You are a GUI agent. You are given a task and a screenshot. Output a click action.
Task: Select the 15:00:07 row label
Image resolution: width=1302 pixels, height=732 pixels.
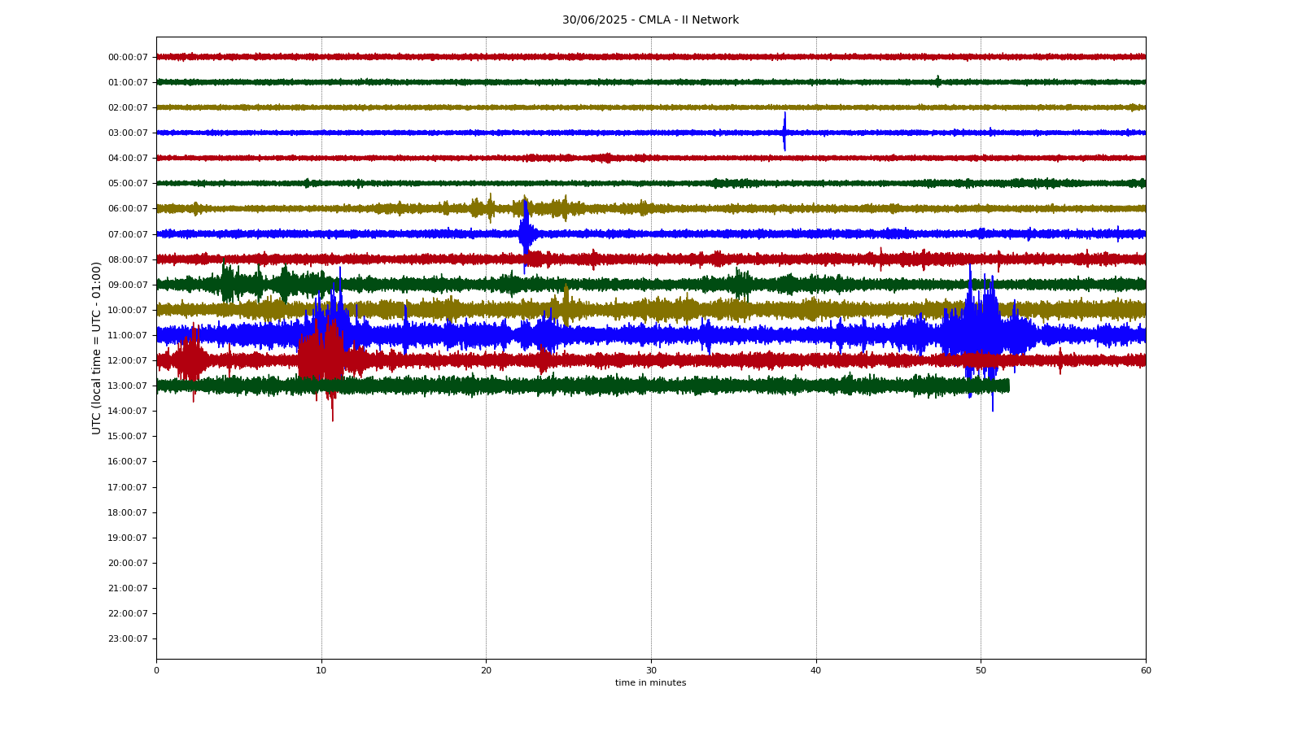[128, 436]
